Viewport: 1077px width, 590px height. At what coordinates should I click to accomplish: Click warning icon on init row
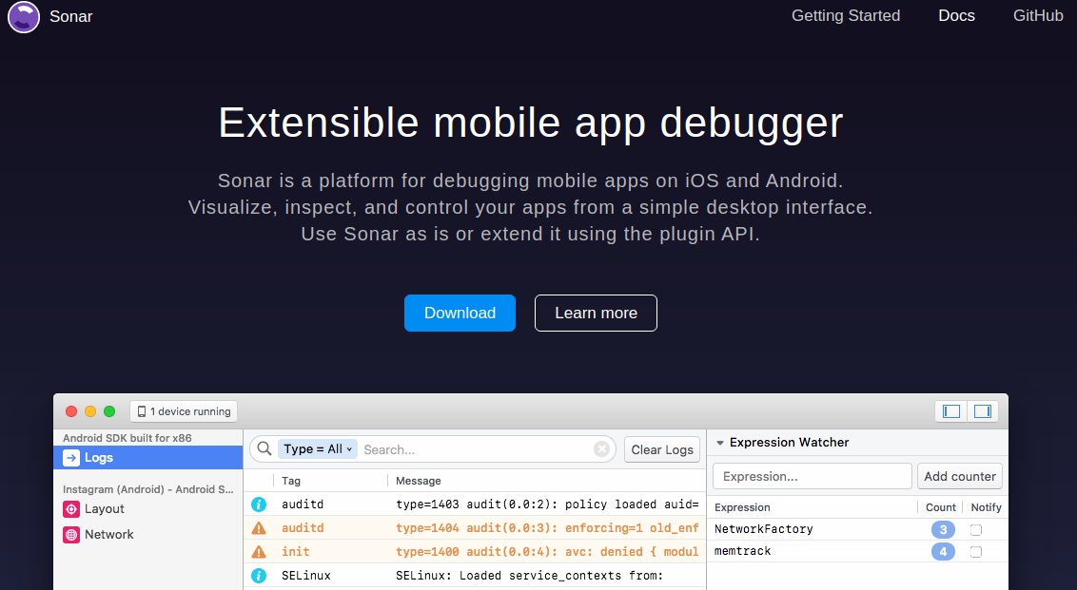pyautogui.click(x=259, y=552)
